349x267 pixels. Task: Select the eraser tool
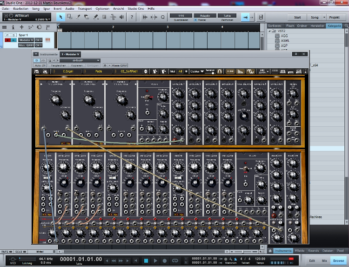pyautogui.click(x=87, y=17)
